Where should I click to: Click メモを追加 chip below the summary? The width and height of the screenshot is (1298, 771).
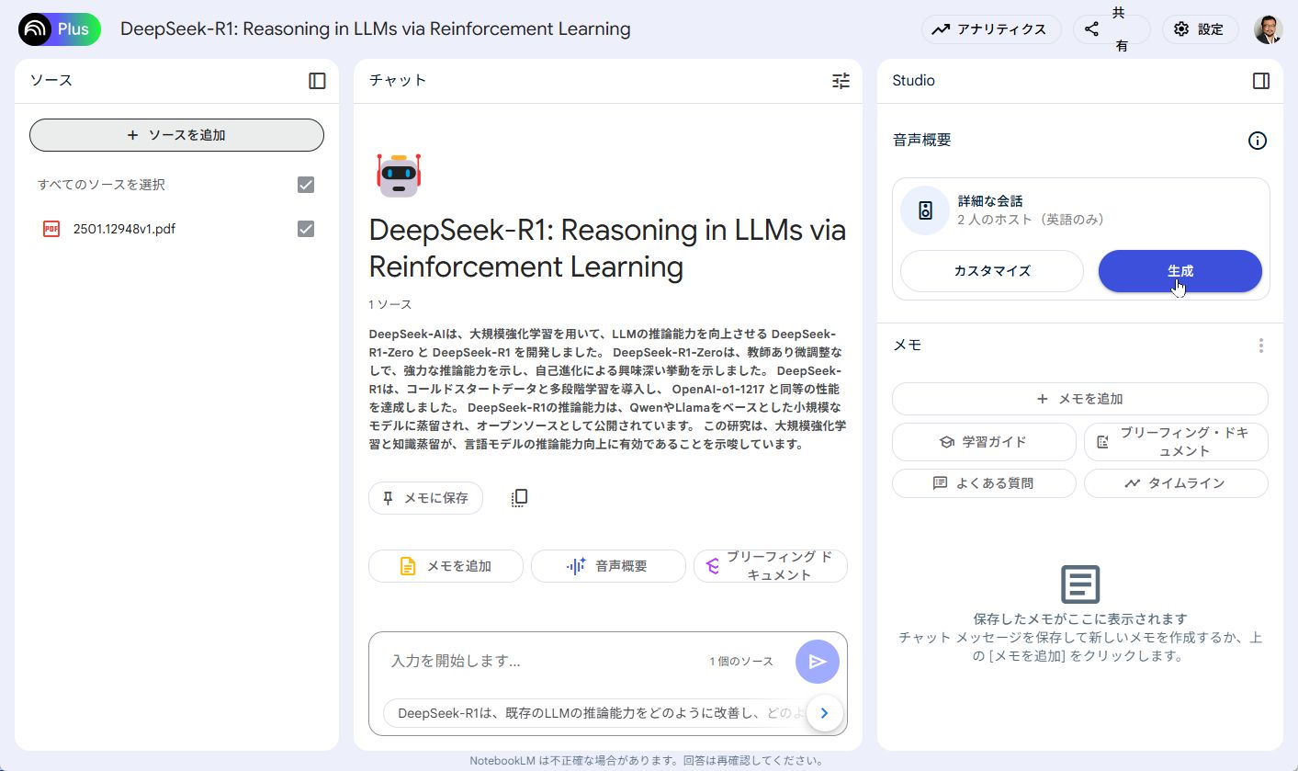pyautogui.click(x=446, y=566)
